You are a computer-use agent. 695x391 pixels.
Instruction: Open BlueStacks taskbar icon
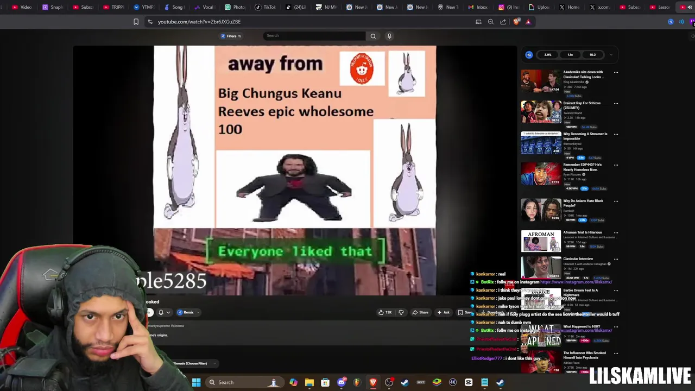pyautogui.click(x=437, y=382)
